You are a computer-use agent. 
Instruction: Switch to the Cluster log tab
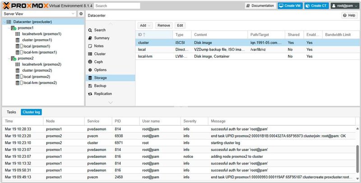pos(31,112)
